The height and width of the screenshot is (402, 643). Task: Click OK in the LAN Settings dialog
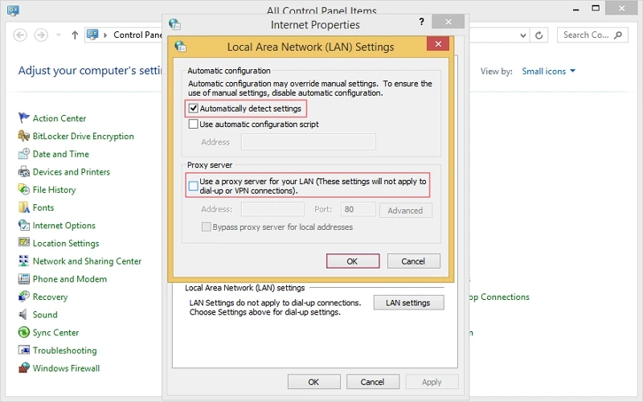click(x=353, y=261)
